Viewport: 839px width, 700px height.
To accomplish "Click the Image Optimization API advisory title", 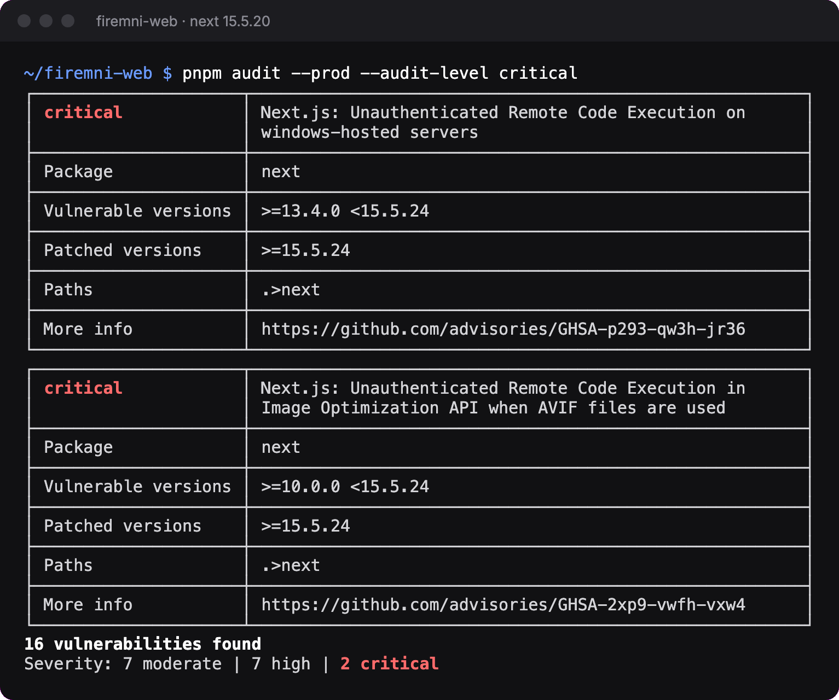I will pyautogui.click(x=503, y=398).
